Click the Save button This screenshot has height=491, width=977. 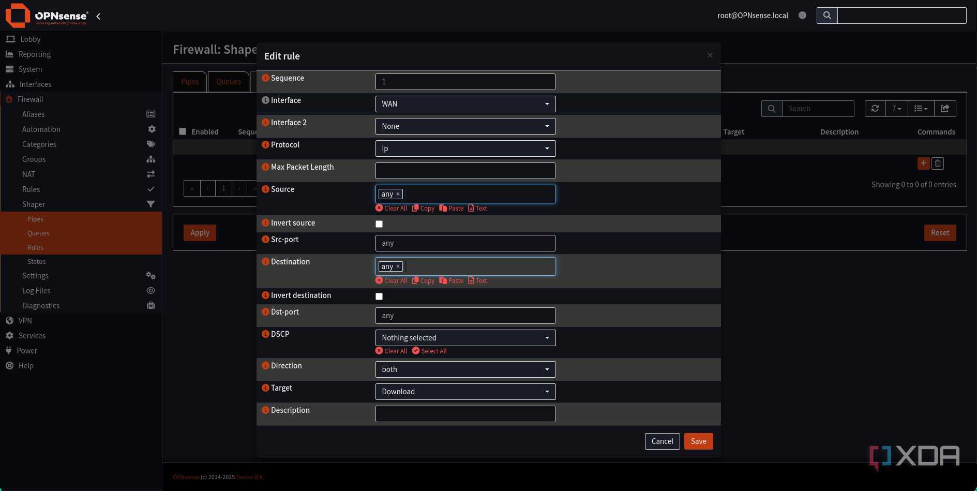point(698,441)
